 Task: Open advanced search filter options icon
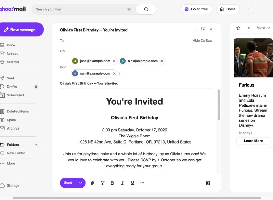click(x=129, y=9)
